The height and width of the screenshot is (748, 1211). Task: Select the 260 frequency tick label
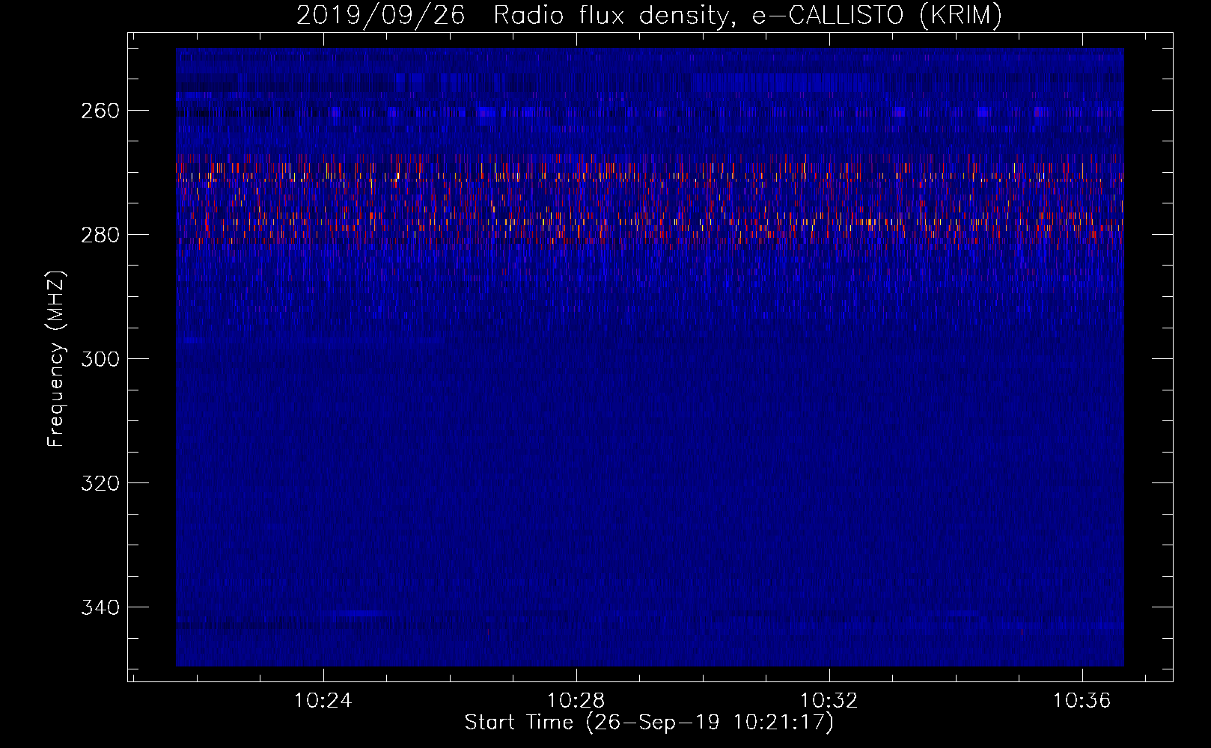coord(100,111)
